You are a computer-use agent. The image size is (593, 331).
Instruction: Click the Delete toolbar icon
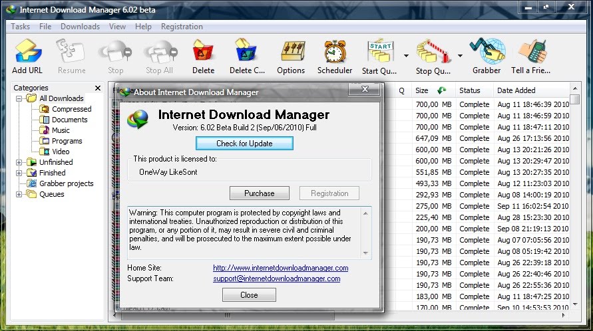point(203,56)
